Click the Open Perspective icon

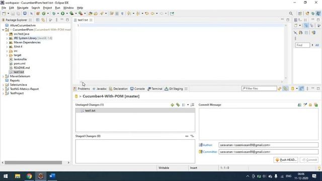click(300, 14)
